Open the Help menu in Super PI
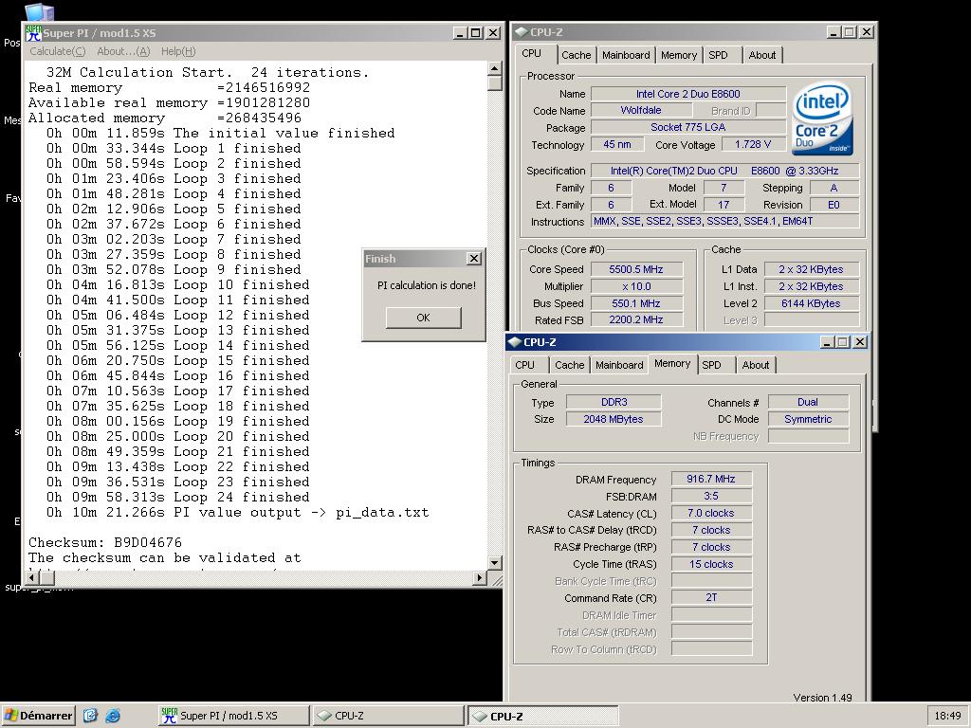 coord(178,51)
